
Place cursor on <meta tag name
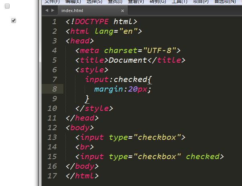point(89,51)
